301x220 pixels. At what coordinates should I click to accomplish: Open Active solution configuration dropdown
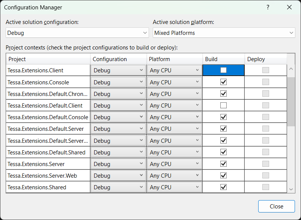77,33
